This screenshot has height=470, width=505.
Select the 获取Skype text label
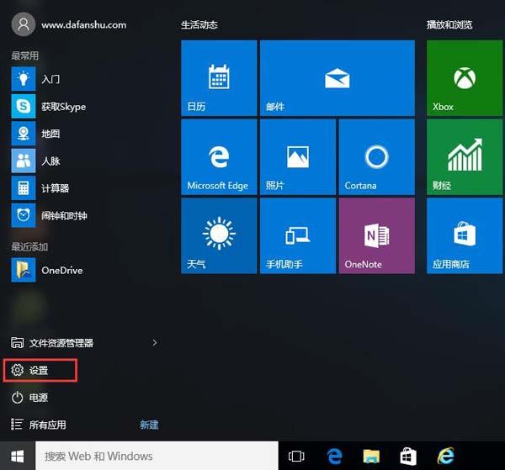(63, 107)
